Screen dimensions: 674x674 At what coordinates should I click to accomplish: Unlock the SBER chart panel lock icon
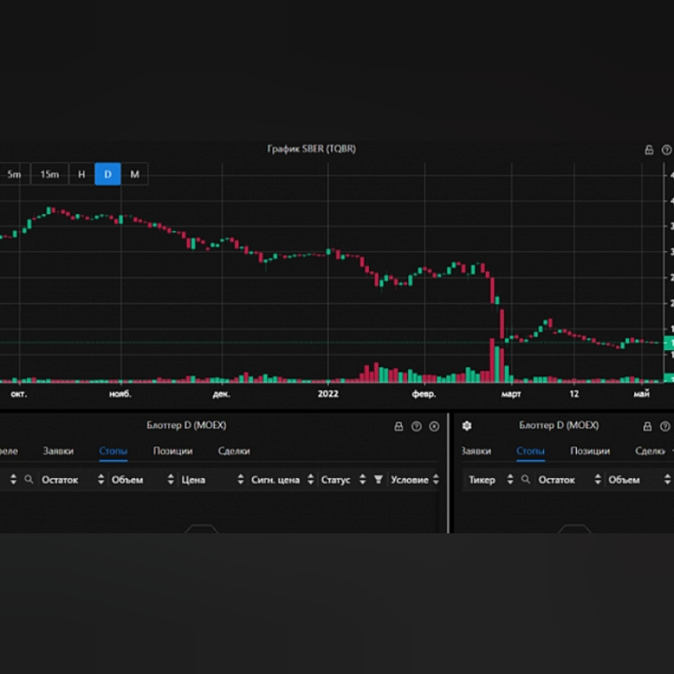pyautogui.click(x=649, y=150)
